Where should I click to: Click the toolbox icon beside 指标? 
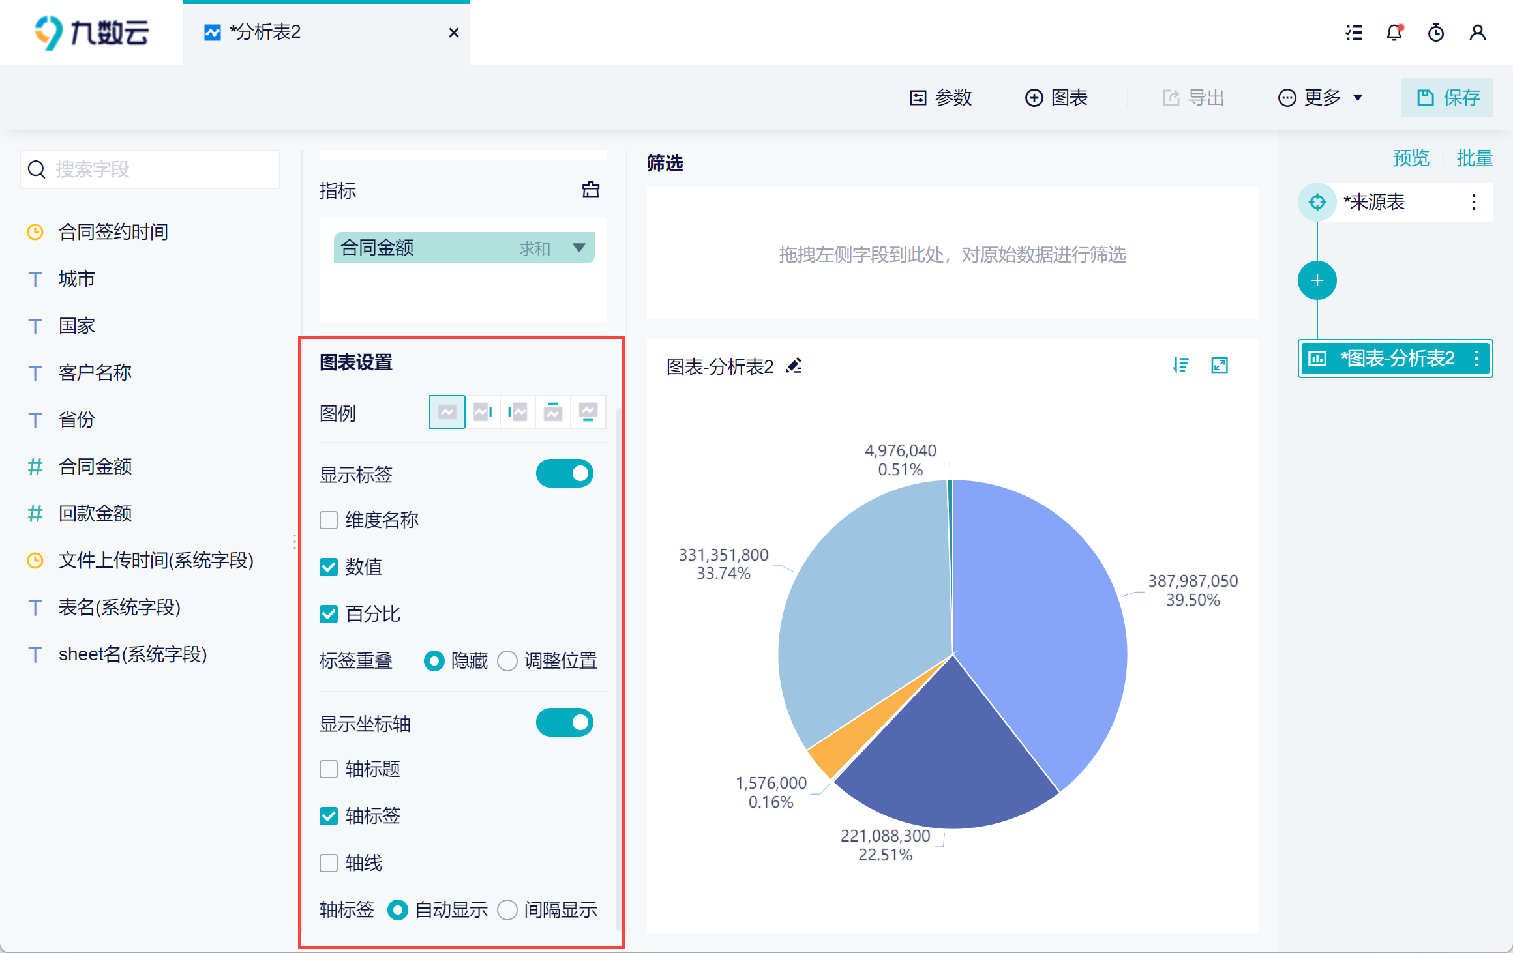[x=591, y=190]
